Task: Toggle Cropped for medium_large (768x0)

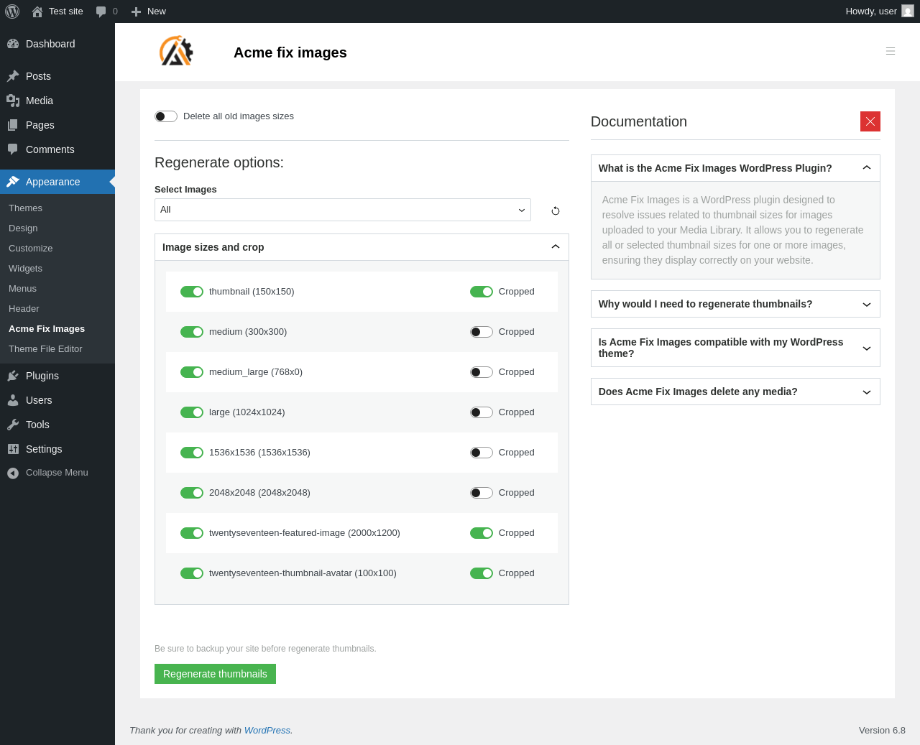Action: coord(482,372)
